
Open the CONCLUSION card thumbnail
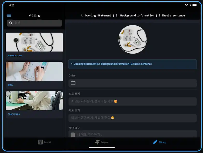34,101
